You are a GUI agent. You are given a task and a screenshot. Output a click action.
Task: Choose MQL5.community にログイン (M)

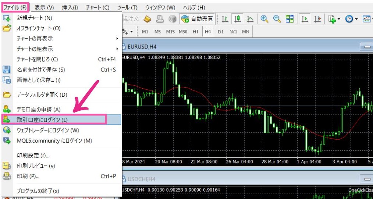click(61, 141)
